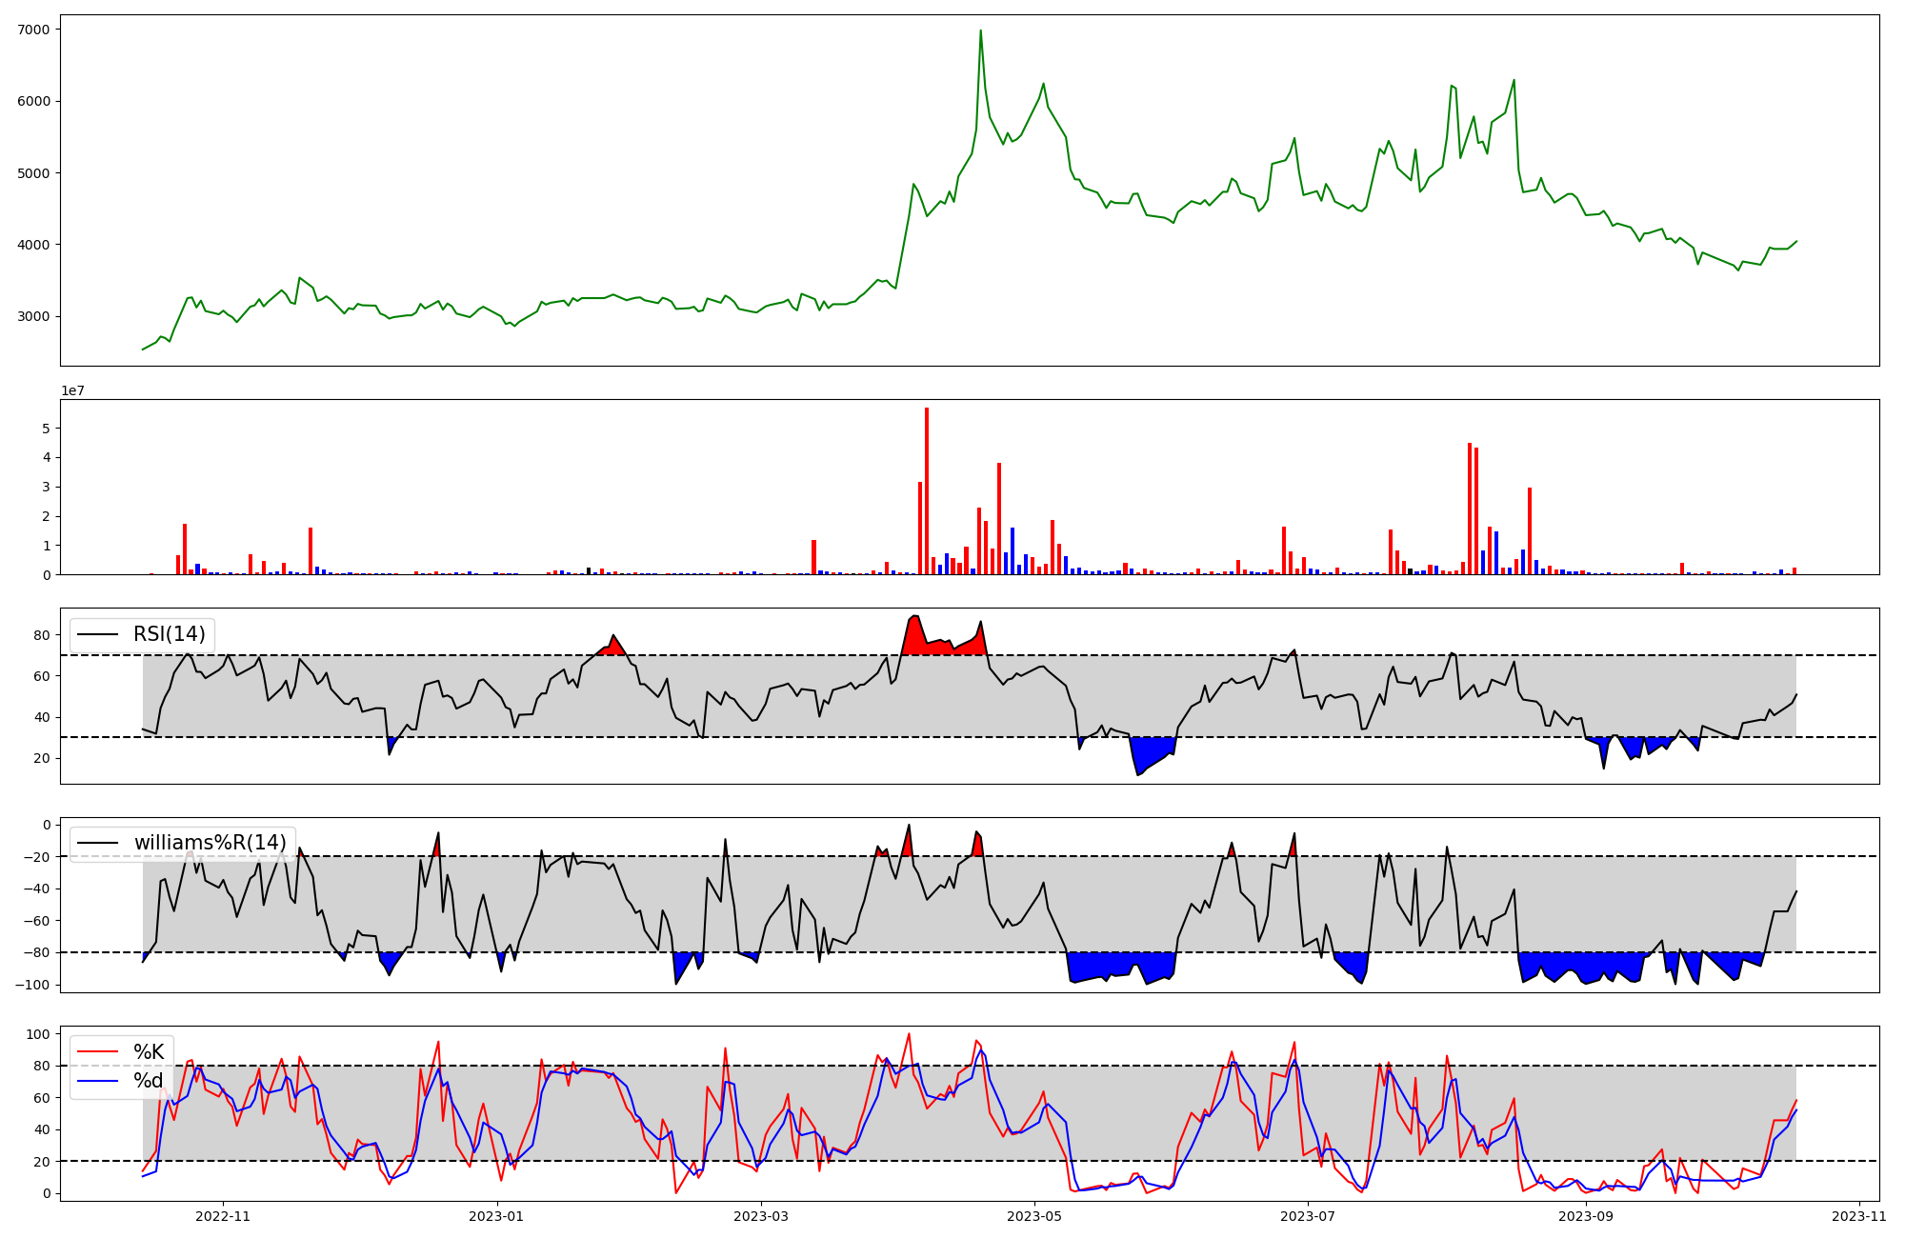Screen dimensions: 1905x1238
Task: Click the tallest red volume bar
Action: tap(927, 490)
